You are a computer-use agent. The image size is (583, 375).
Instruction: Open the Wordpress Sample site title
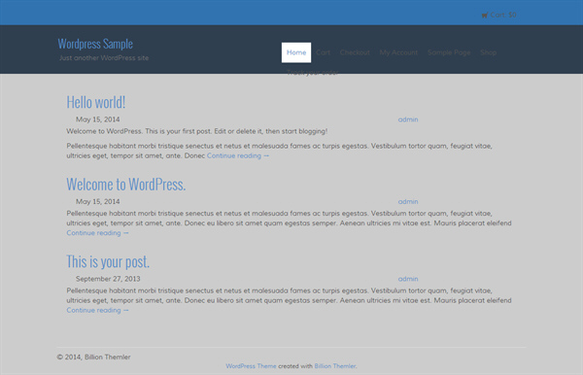click(95, 44)
